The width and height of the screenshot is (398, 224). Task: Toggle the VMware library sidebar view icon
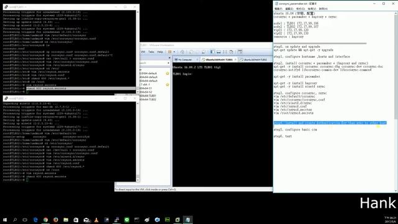pos(212,52)
